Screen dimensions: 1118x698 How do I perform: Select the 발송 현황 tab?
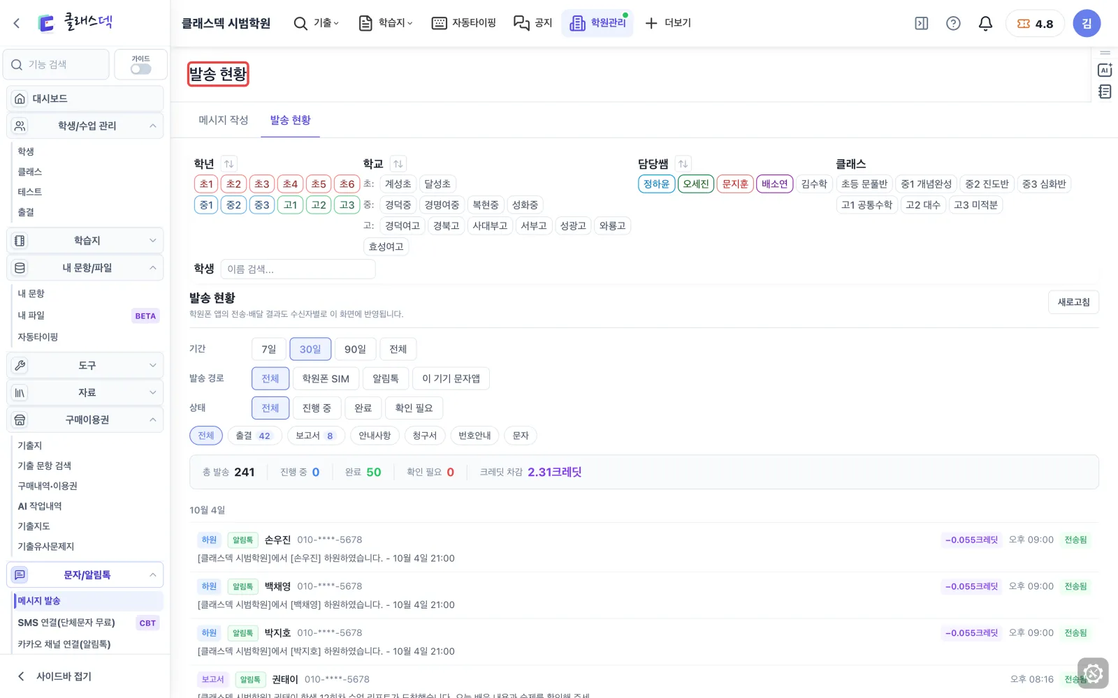coord(291,120)
